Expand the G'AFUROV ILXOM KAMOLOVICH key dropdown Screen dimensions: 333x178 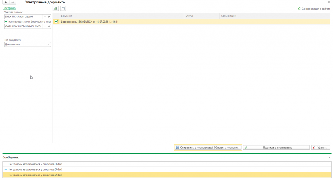[x=45, y=26]
